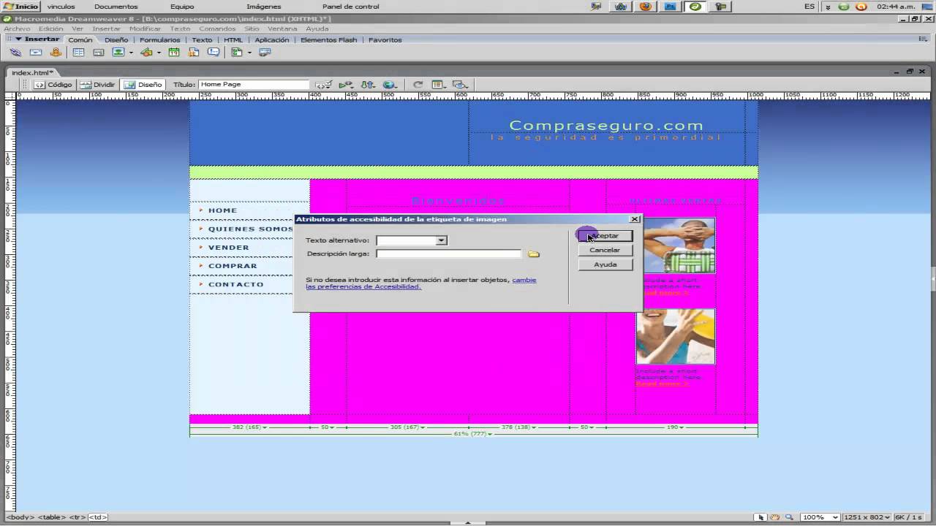Click the Panel de control taskbar link

click(350, 7)
